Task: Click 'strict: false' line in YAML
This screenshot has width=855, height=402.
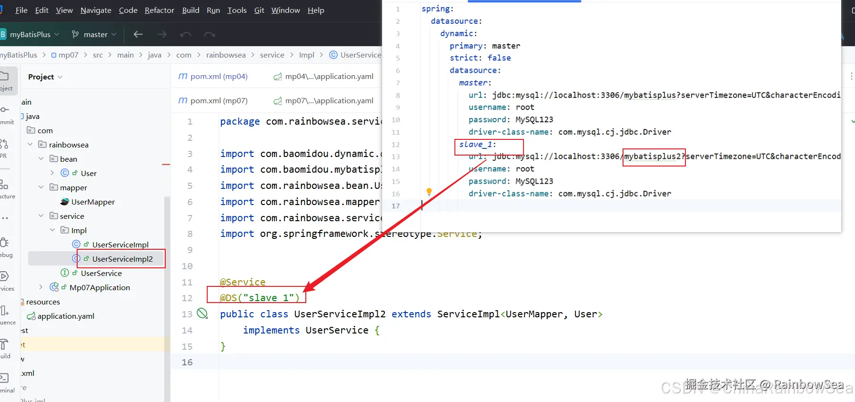Action: [480, 58]
